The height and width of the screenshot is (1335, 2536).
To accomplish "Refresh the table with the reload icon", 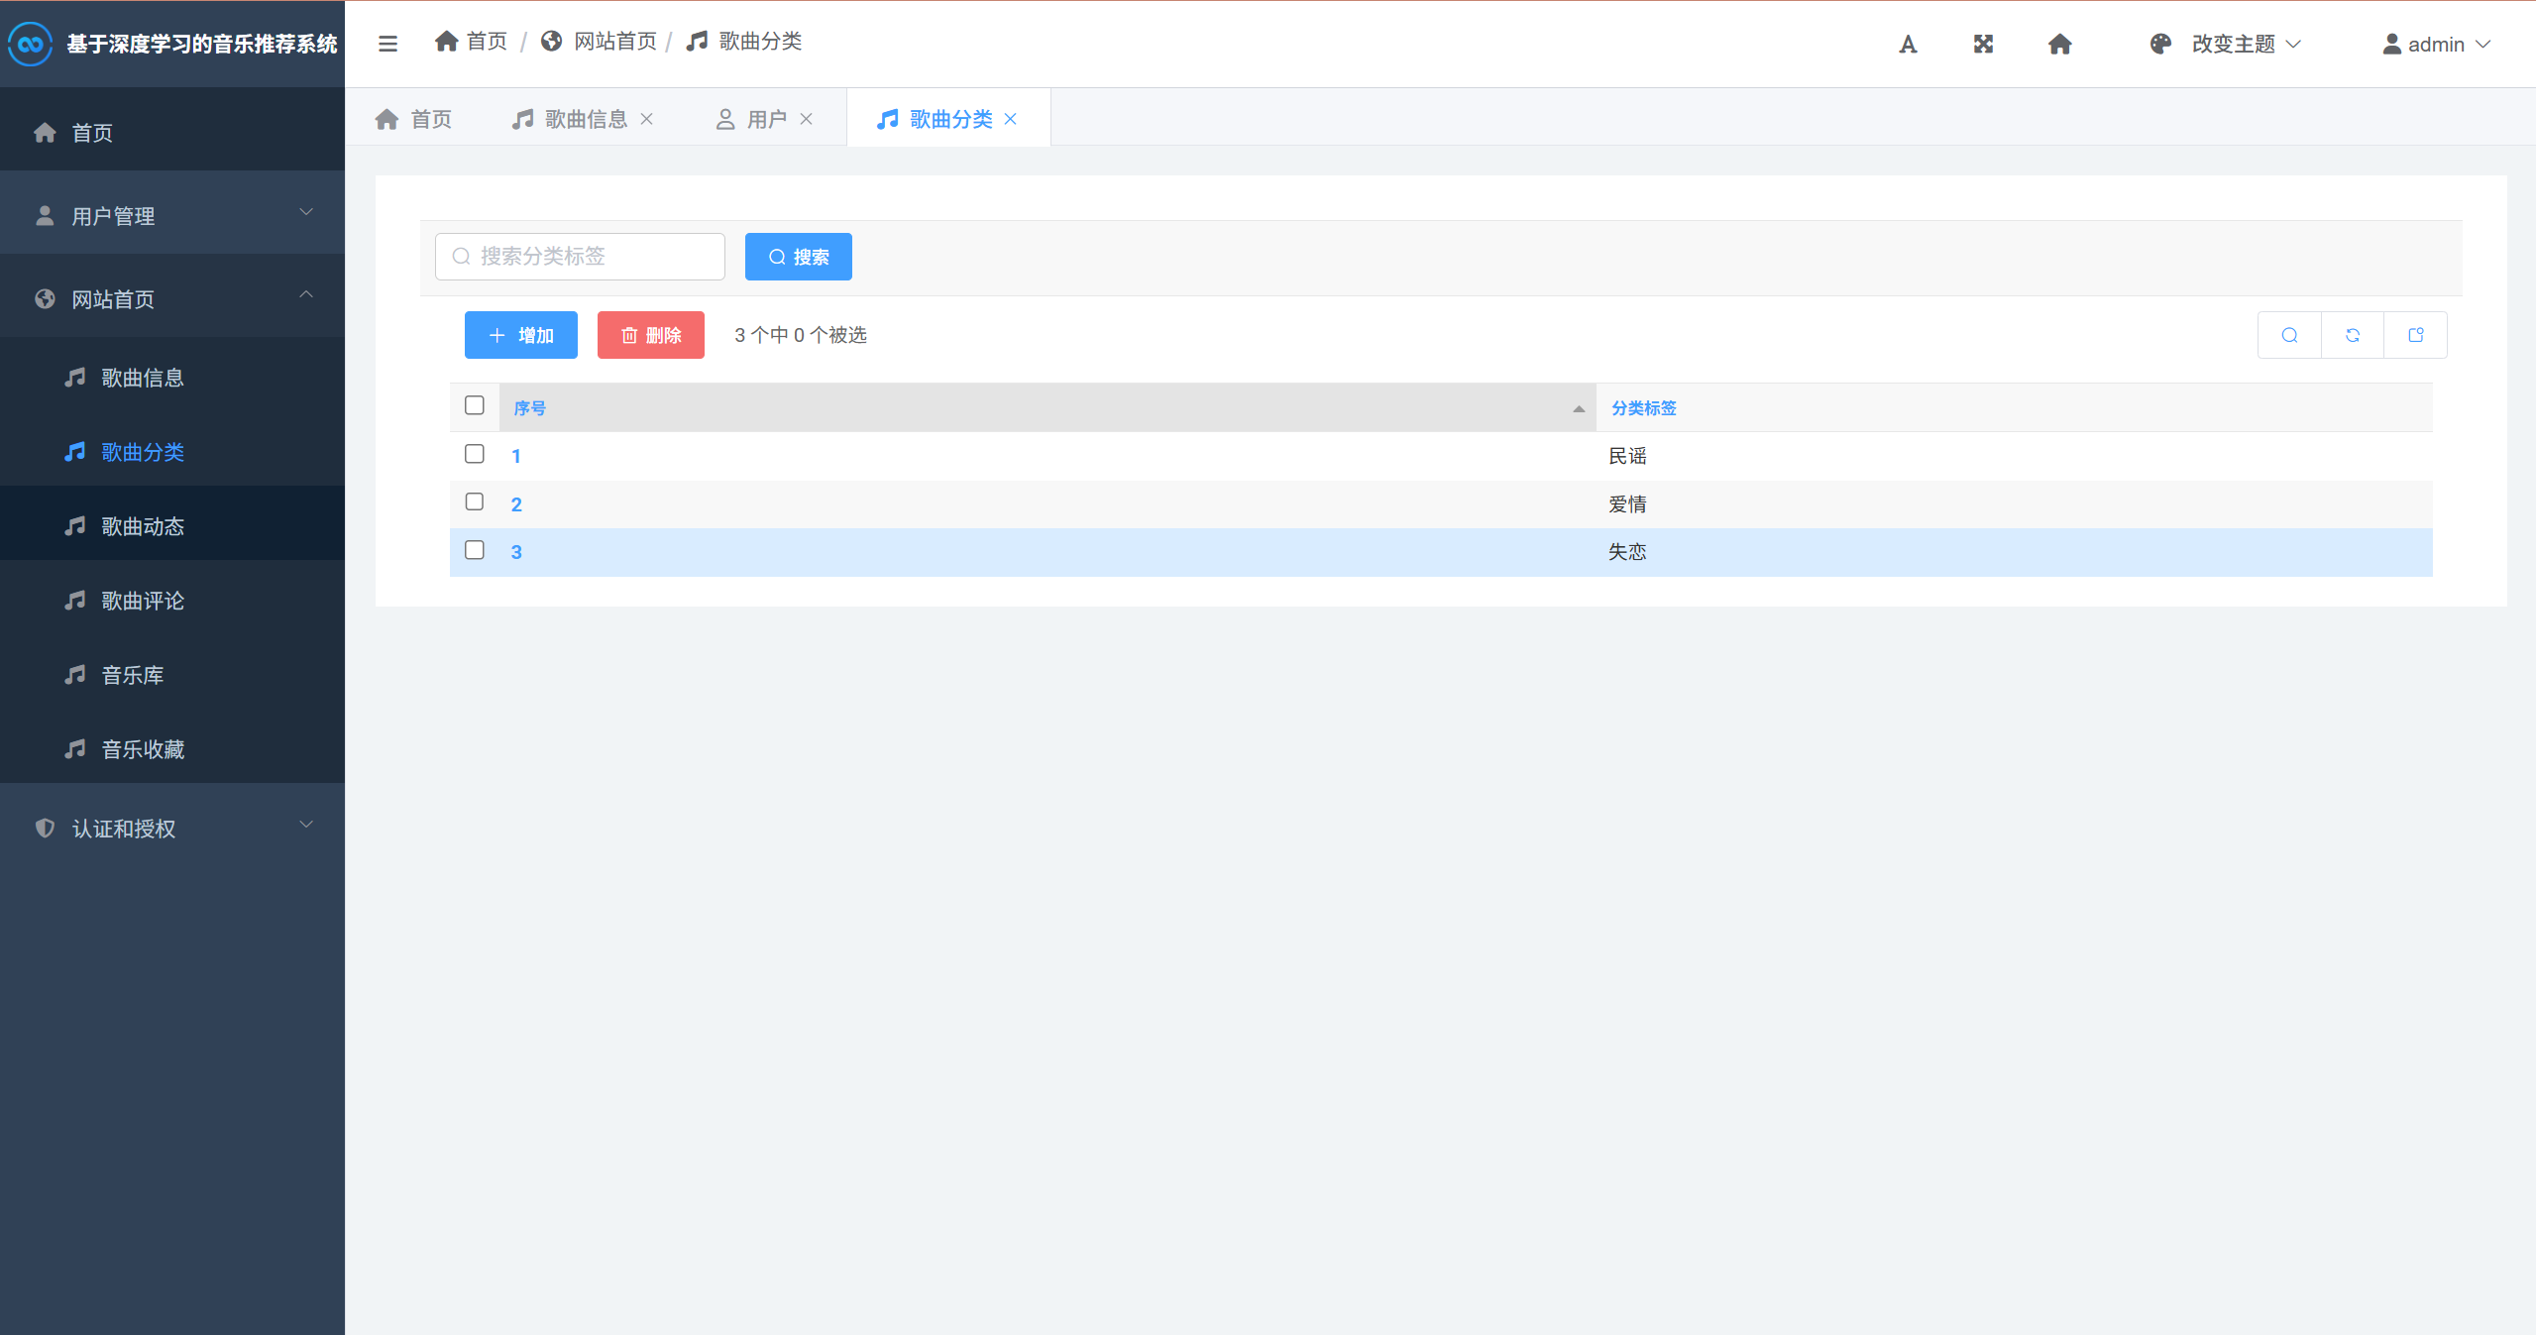I will [x=2353, y=335].
